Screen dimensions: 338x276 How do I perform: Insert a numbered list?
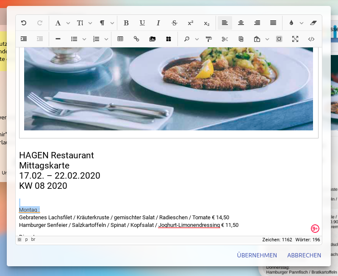point(96,39)
